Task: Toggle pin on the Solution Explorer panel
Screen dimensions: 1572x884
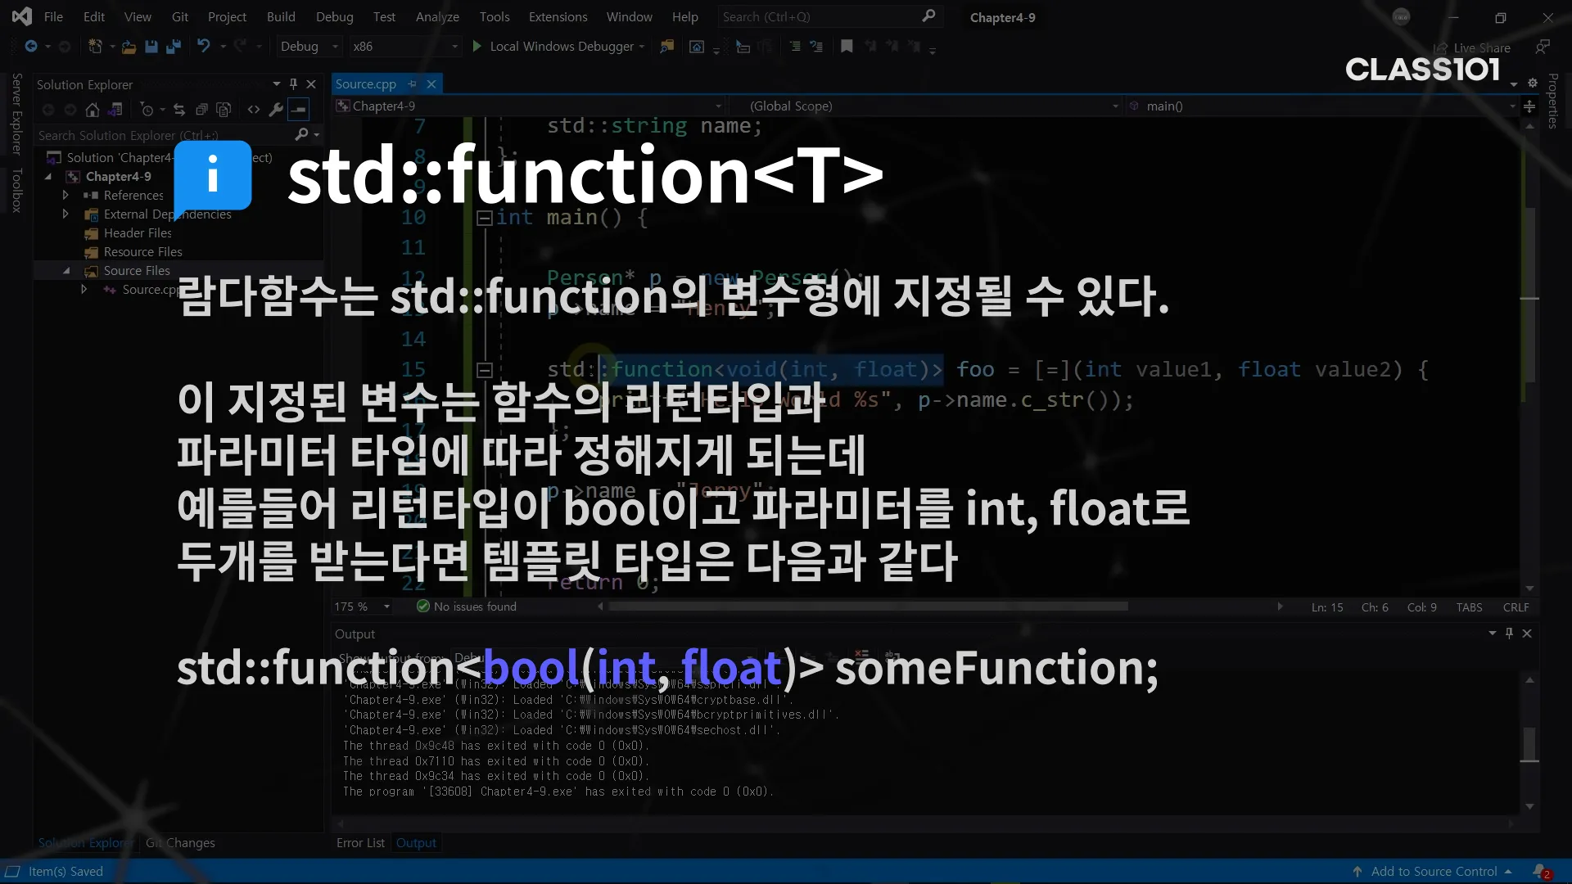Action: [x=293, y=84]
